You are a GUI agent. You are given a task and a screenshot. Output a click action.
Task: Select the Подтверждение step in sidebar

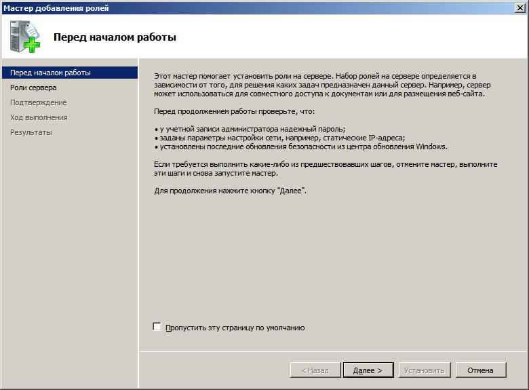point(39,102)
